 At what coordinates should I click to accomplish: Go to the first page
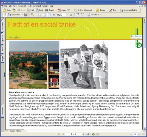coord(59,134)
